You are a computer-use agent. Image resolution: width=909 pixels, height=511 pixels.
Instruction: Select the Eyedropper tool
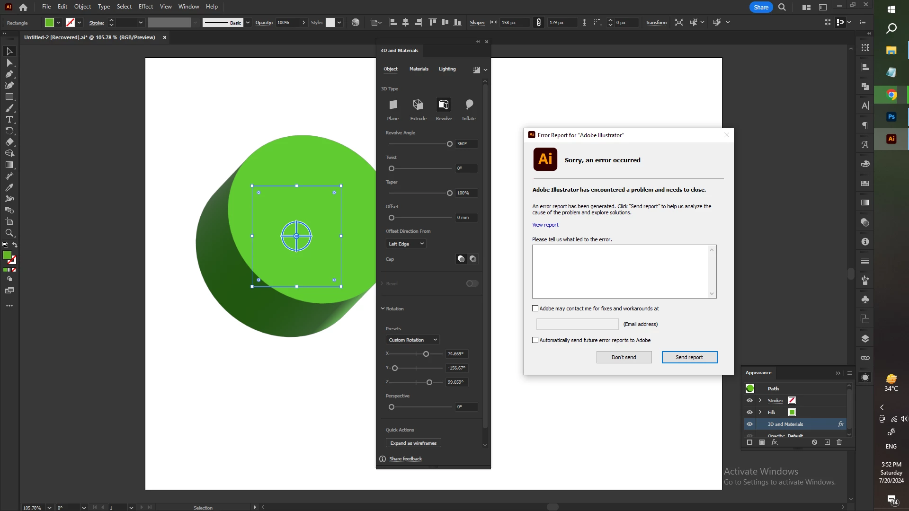click(9, 187)
